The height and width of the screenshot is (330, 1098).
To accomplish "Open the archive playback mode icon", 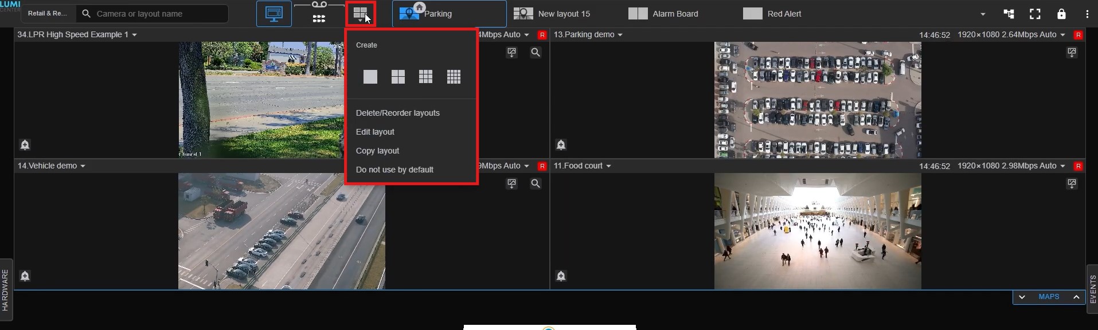I will [319, 13].
